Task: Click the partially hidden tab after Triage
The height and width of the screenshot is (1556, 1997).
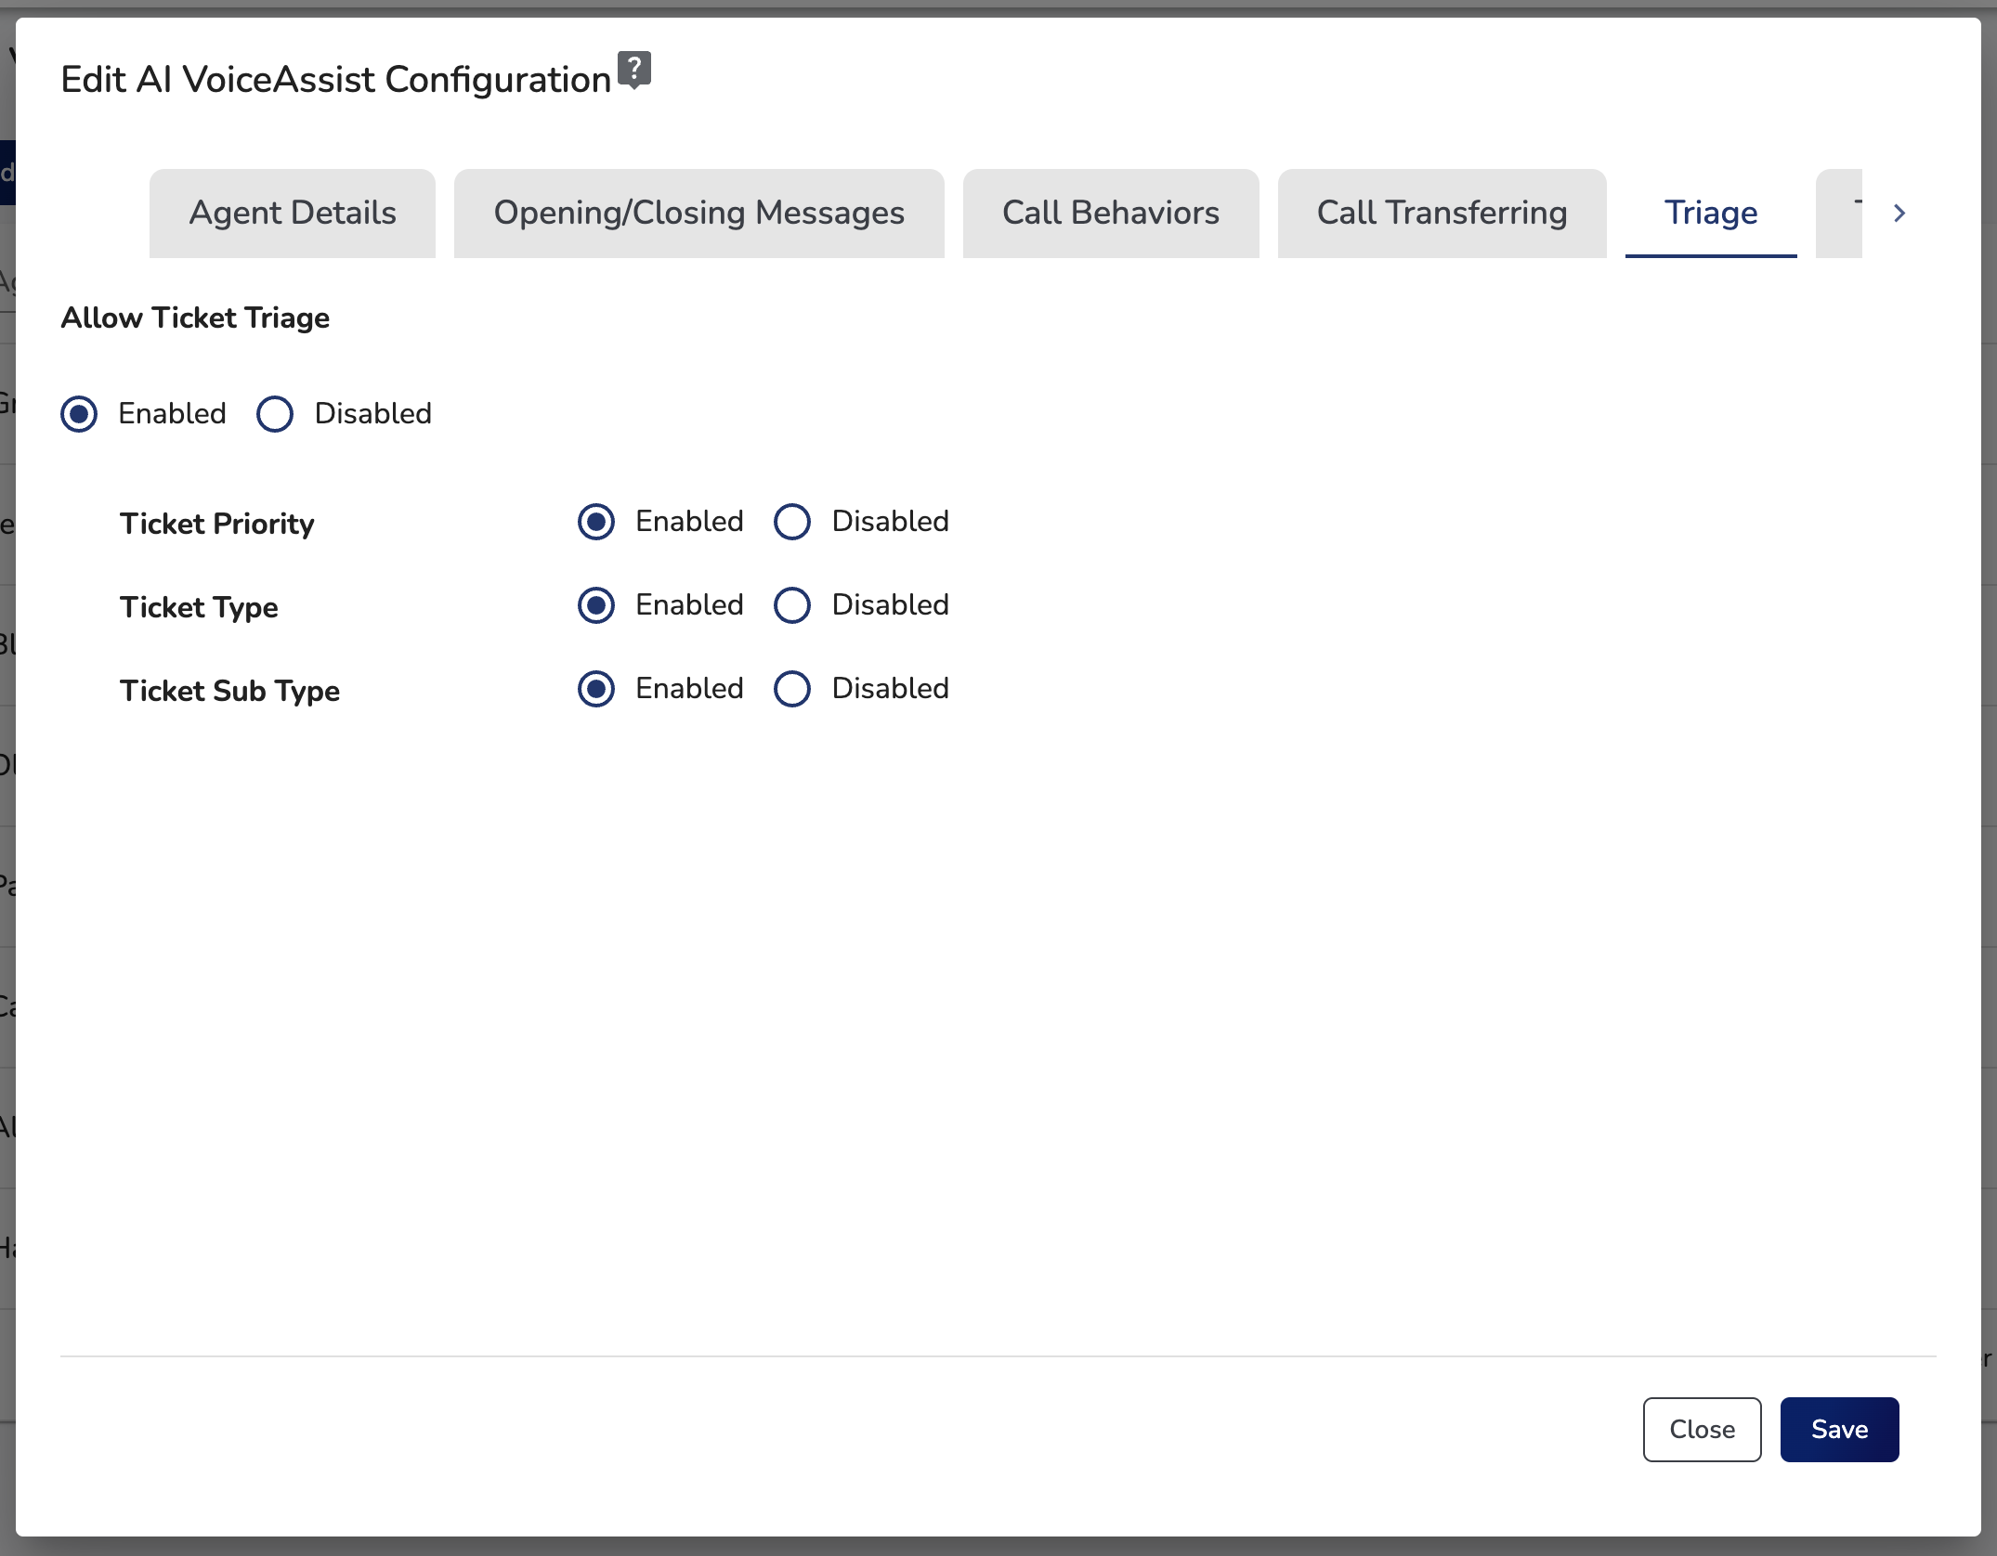Action: (1841, 213)
